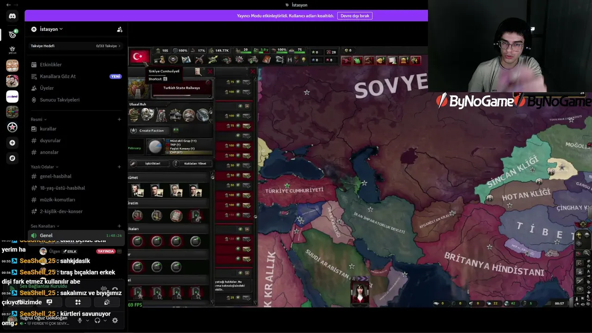592x333 pixels.
Task: Open the Production gear icon
Action: pyautogui.click(x=240, y=60)
